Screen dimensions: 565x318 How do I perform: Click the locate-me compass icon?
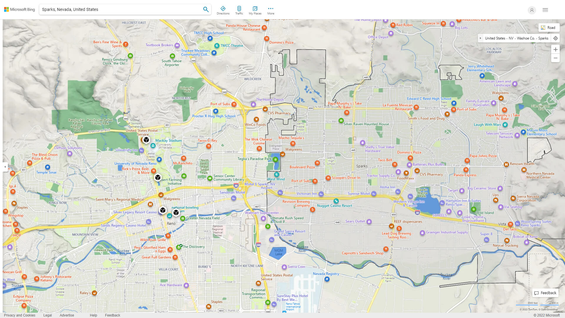point(556,38)
